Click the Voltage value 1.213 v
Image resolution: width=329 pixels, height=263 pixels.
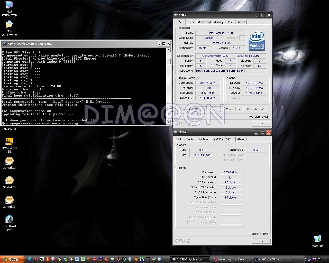(x=238, y=48)
